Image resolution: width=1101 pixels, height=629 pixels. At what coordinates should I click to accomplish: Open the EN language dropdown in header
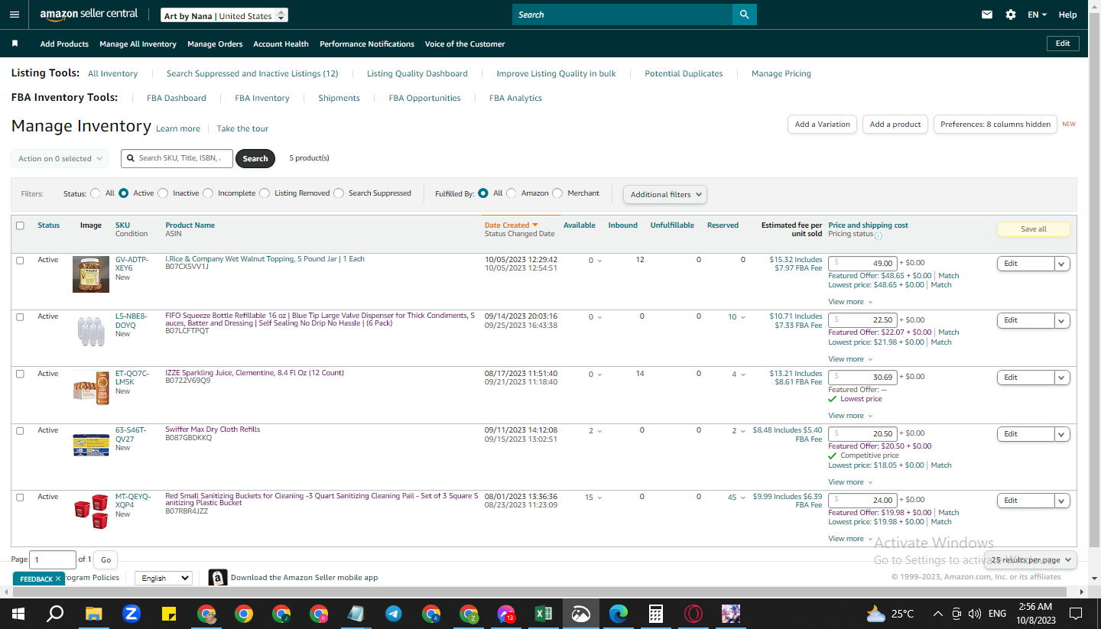point(1037,15)
